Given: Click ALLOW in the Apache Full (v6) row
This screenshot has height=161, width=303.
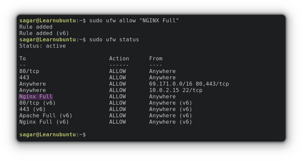Looking at the screenshot, I should pos(117,116).
